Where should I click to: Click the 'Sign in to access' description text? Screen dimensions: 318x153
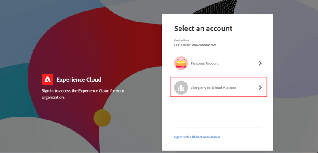coord(83,94)
